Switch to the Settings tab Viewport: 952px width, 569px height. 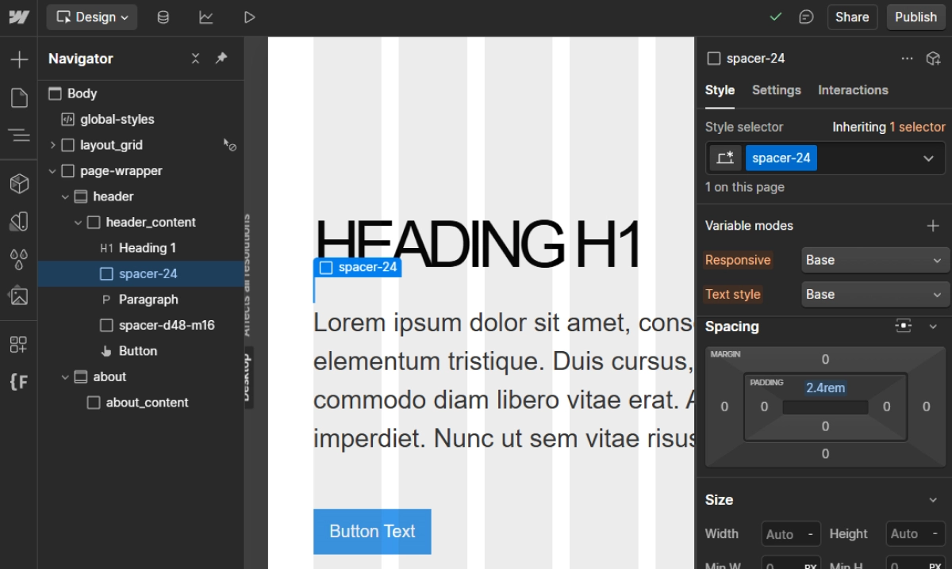pyautogui.click(x=776, y=90)
